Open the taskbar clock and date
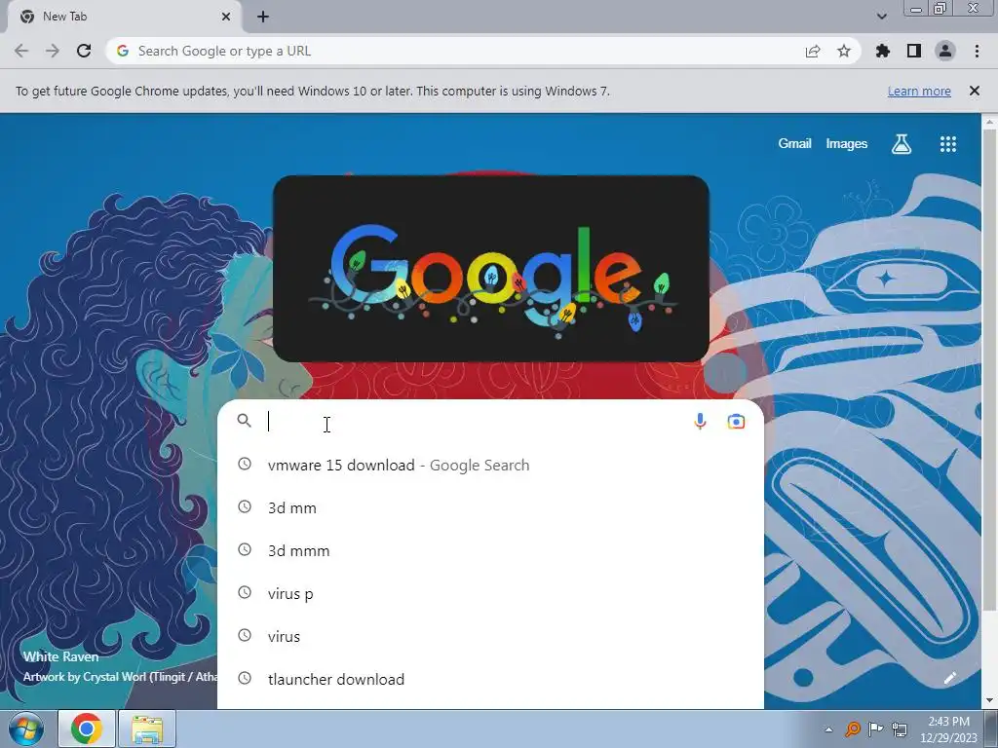 pos(948,729)
